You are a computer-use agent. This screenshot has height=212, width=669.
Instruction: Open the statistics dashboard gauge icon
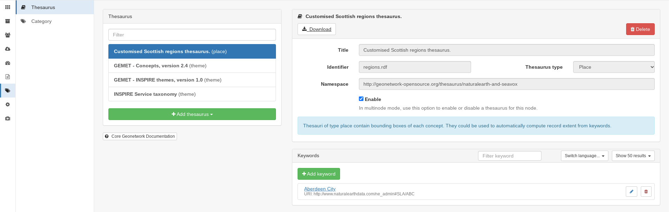pos(8,63)
